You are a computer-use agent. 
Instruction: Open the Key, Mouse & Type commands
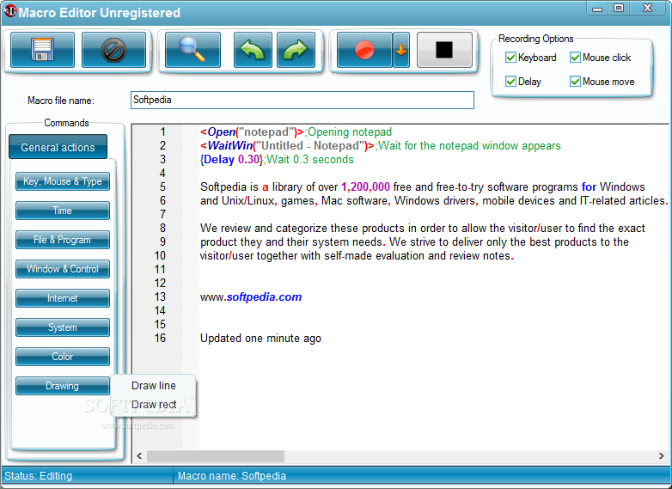click(x=63, y=181)
